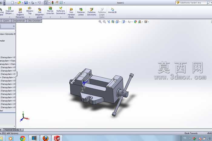Open Malzeme Listesi tool
The width and height of the screenshot is (212, 141).
81,12
